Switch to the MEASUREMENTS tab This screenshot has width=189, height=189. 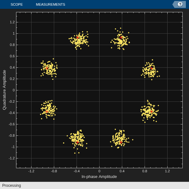50,4
